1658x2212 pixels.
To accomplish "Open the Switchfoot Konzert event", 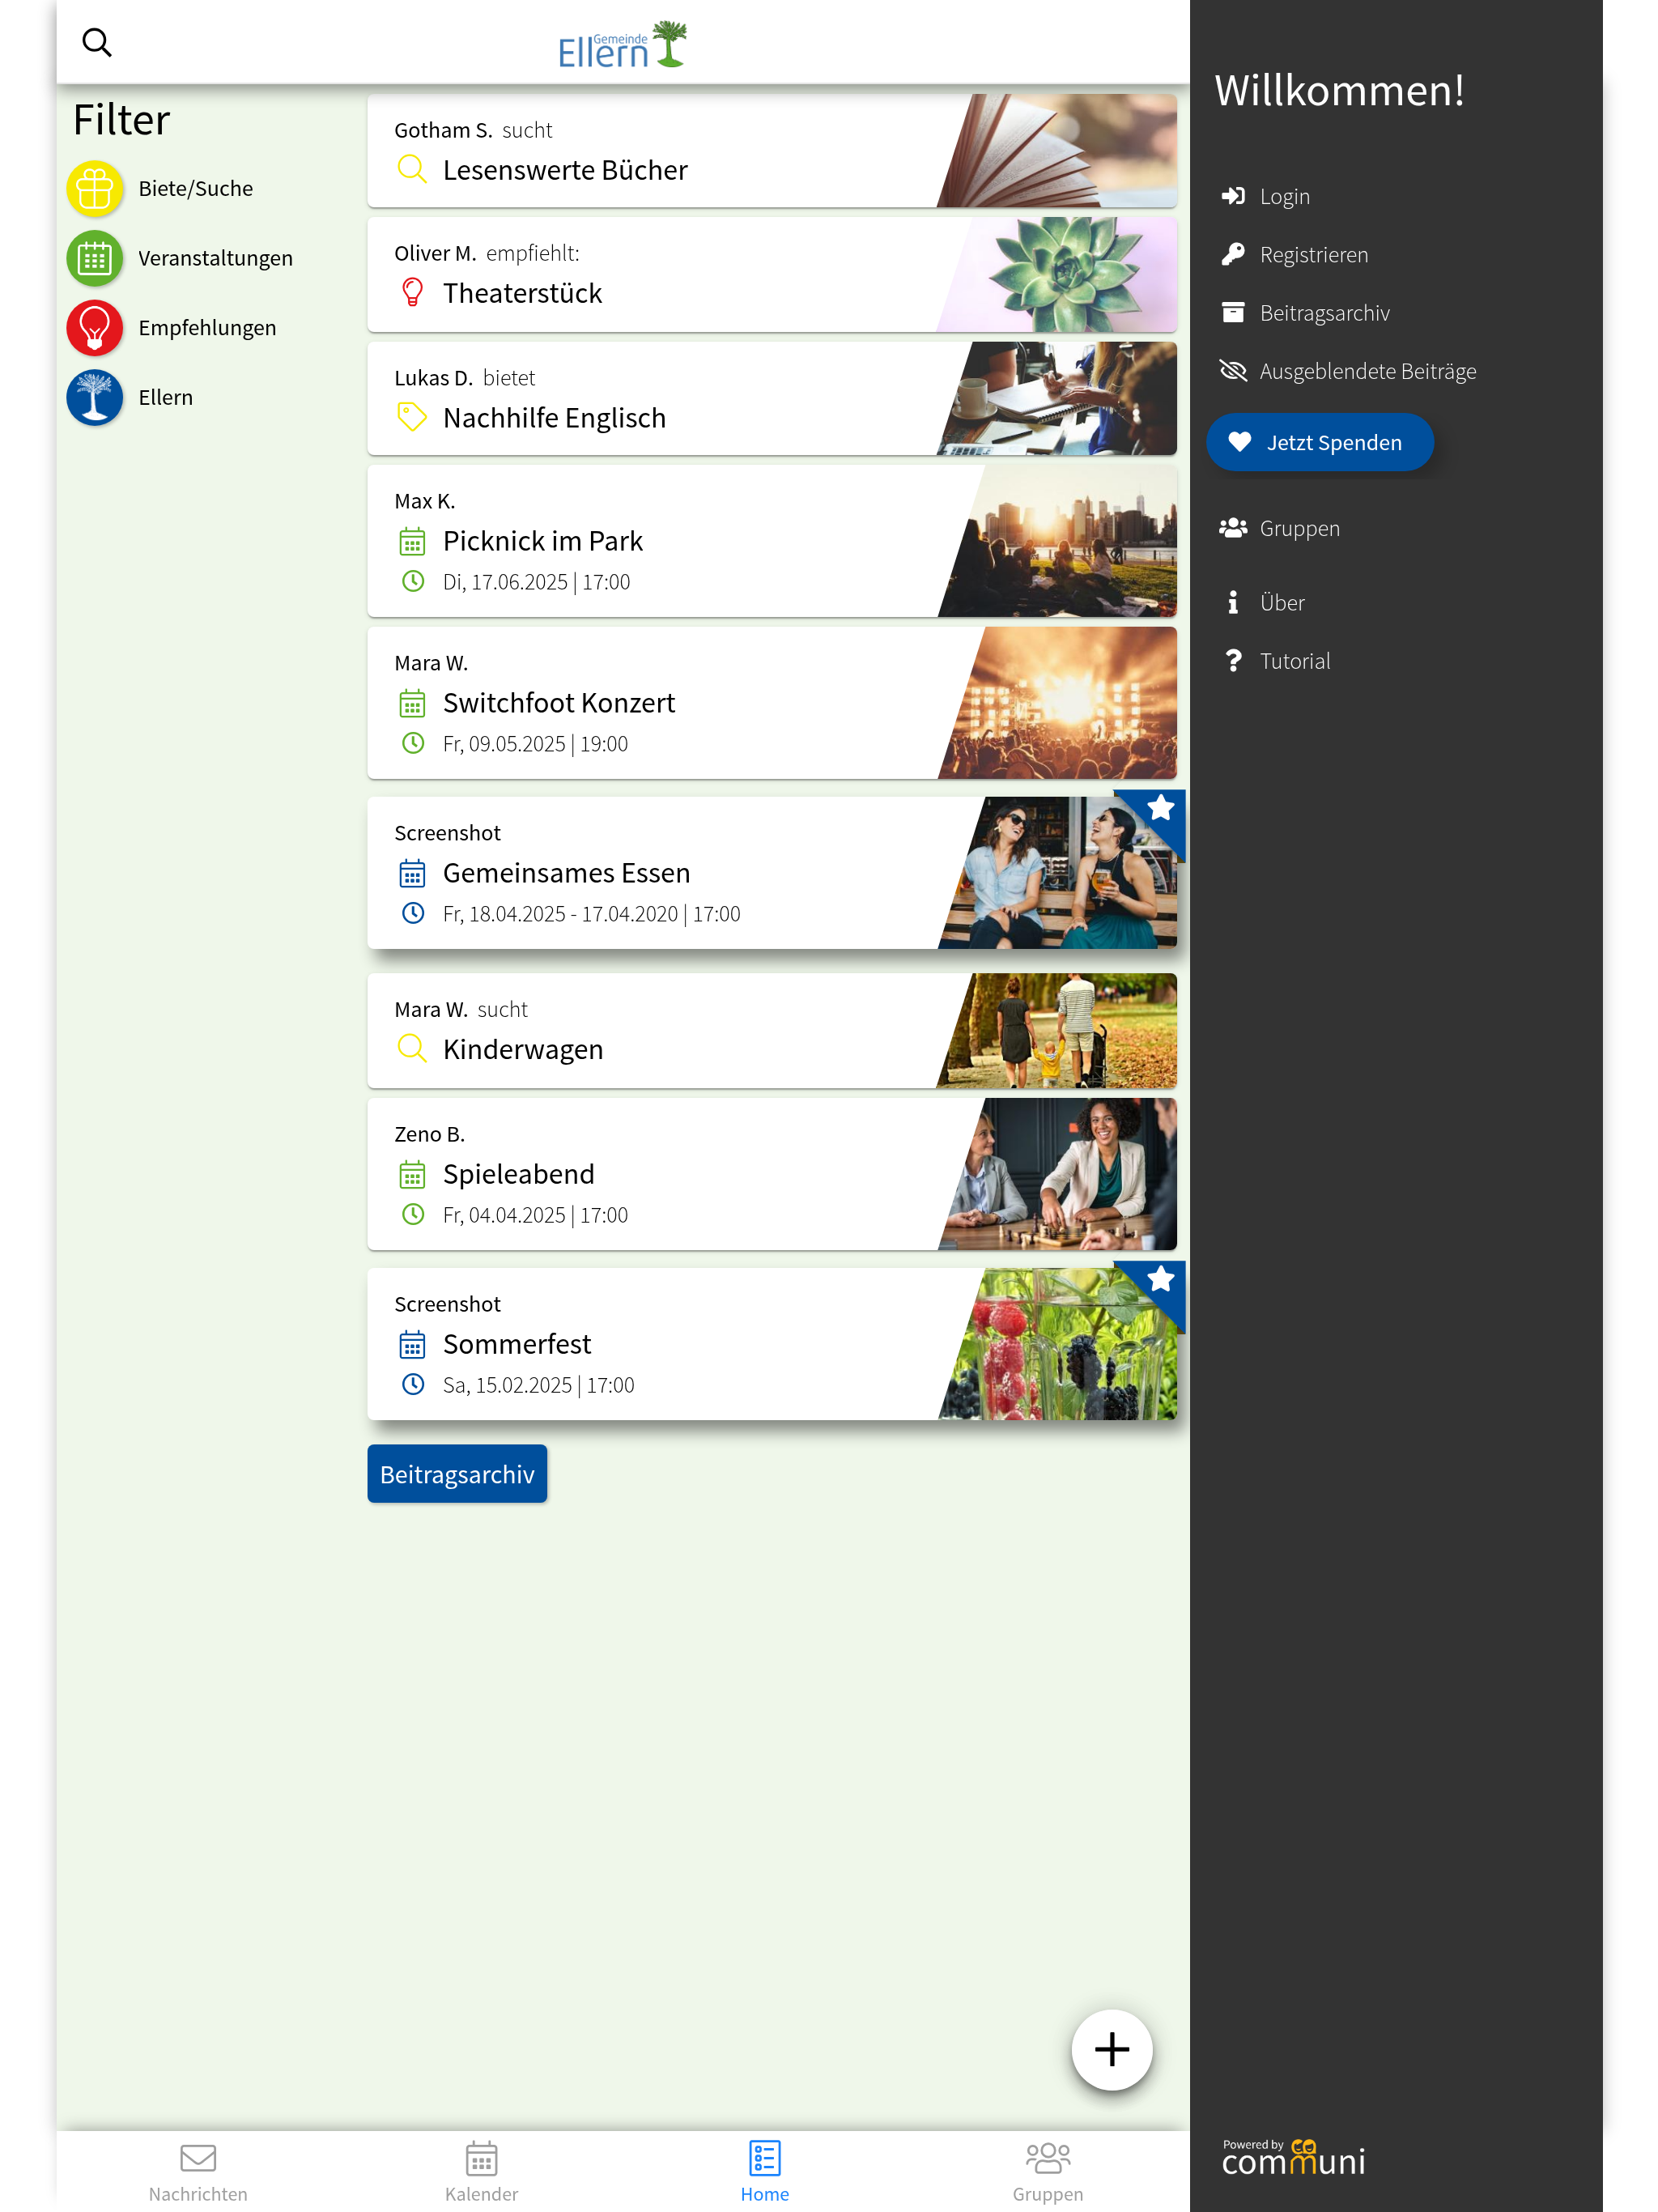I will click(771, 703).
